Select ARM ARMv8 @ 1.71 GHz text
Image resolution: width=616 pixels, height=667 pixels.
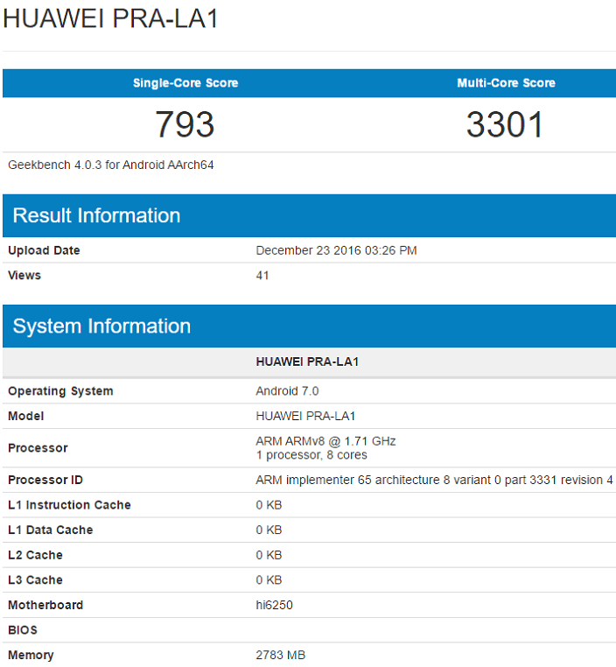pos(325,441)
